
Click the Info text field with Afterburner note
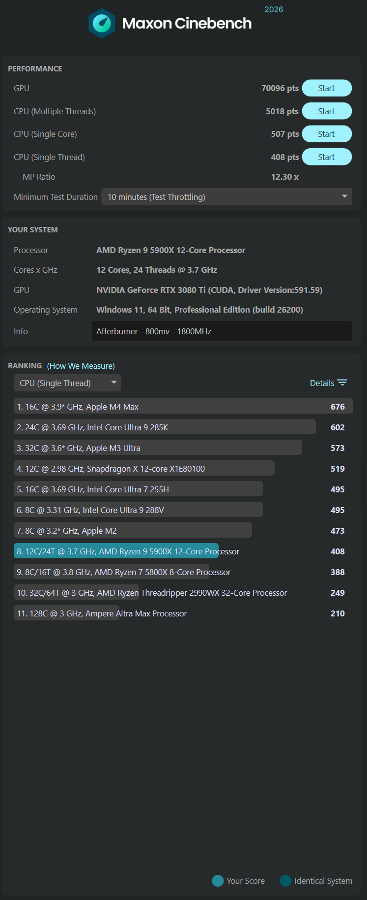[222, 331]
